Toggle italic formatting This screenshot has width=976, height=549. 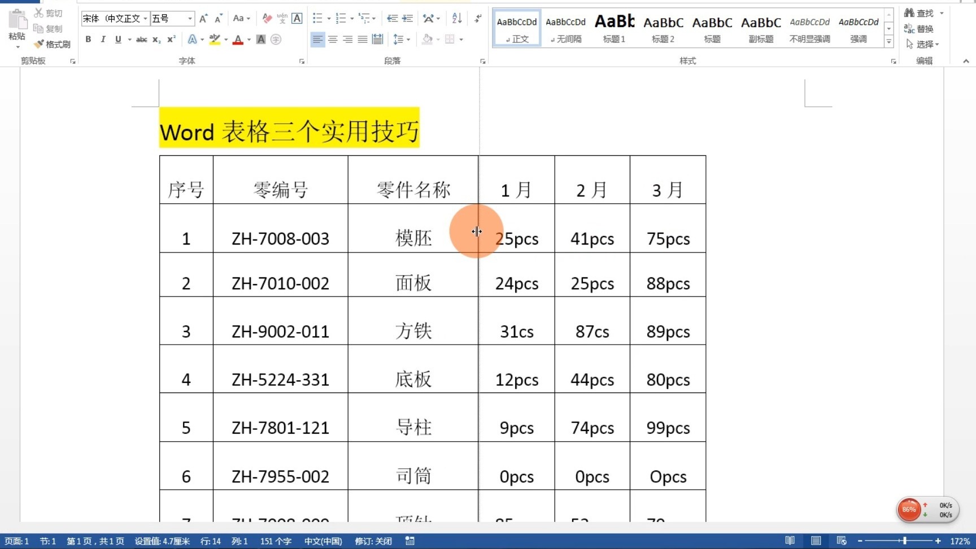(103, 39)
